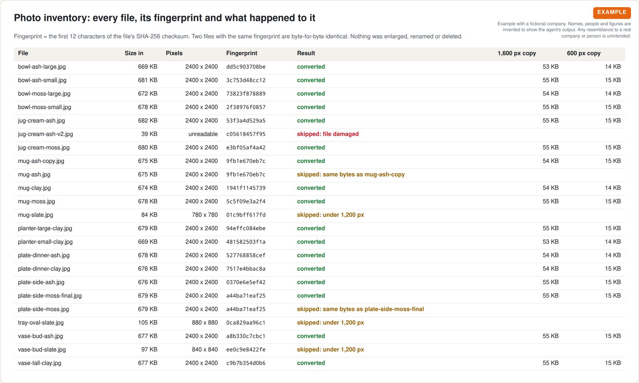Select the vase-bud-slate.jpg file name
Image resolution: width=639 pixels, height=383 pixels.
[x=42, y=349]
